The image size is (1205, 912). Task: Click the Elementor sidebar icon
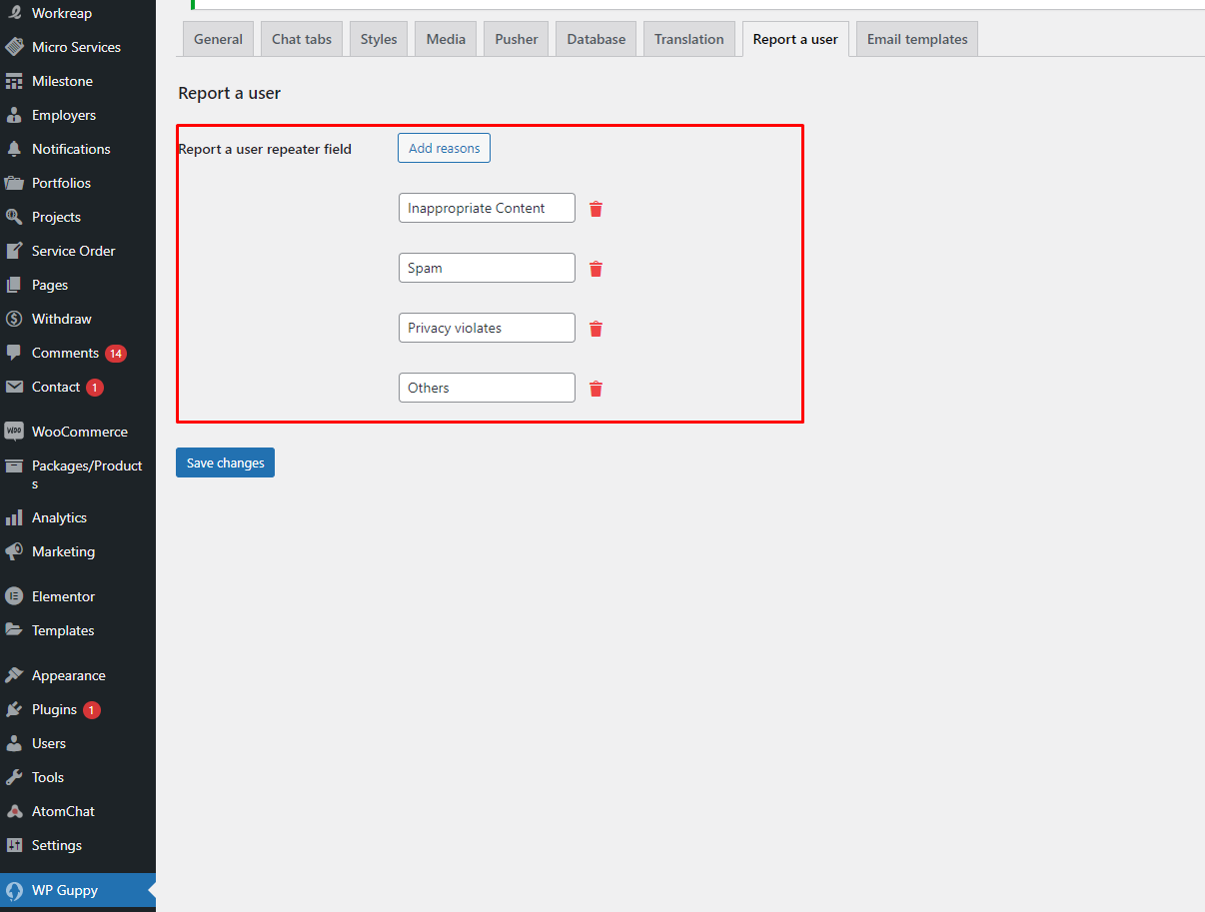point(14,596)
